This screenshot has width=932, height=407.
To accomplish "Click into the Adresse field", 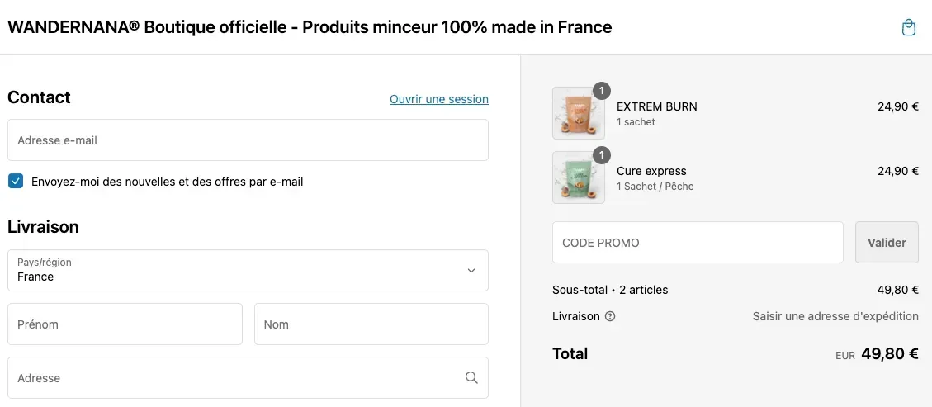I will [x=248, y=378].
